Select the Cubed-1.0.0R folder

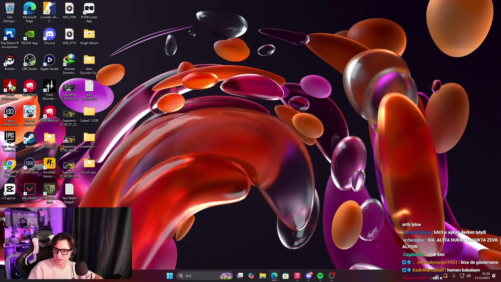coord(89,114)
